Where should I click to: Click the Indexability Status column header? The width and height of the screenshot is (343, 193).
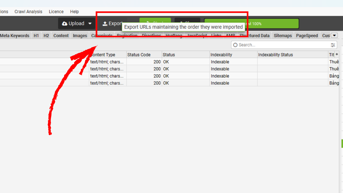click(275, 55)
